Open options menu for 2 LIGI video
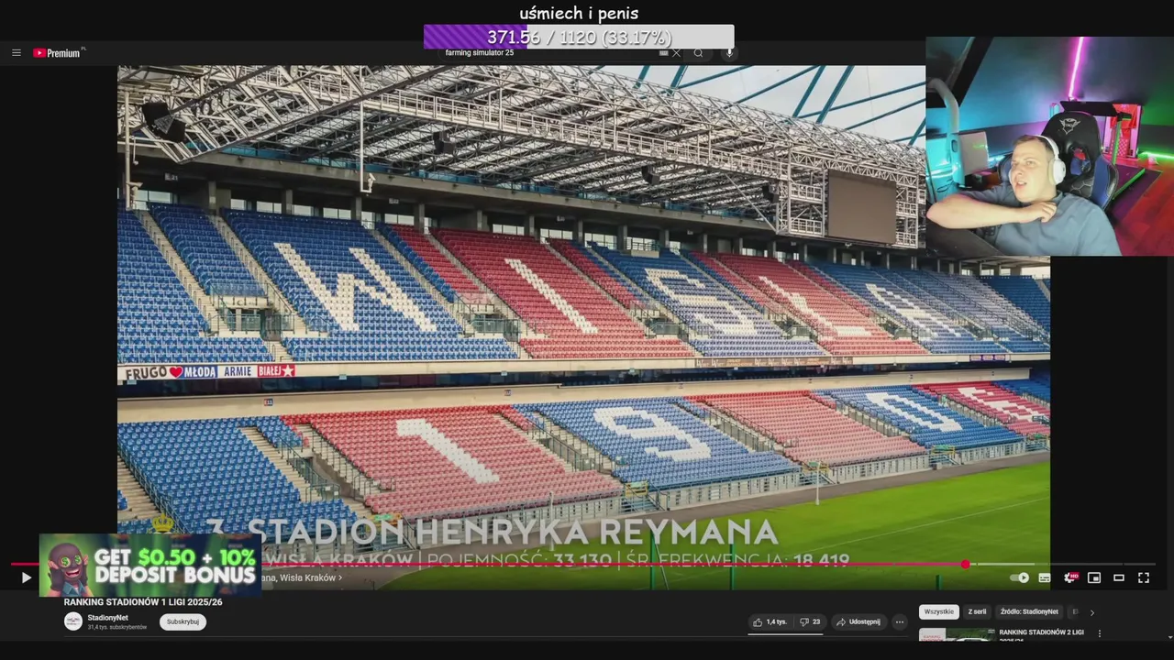The width and height of the screenshot is (1174, 660). 1099,633
